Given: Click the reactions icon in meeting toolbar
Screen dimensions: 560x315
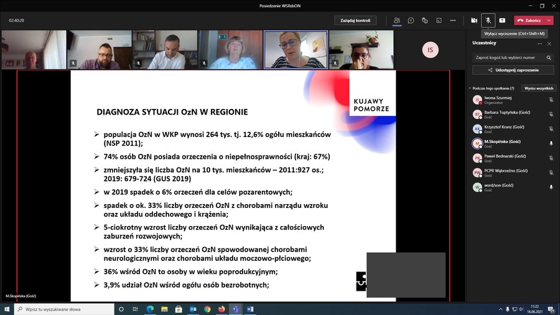Looking at the screenshot, I should [425, 21].
